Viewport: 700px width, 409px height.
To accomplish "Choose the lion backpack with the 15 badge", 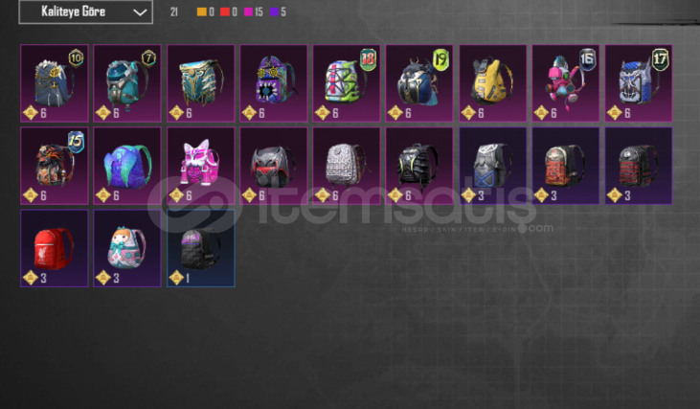I will [55, 166].
